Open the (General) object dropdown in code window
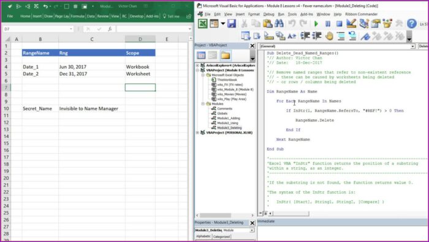The height and width of the screenshot is (242, 429). click(412, 47)
